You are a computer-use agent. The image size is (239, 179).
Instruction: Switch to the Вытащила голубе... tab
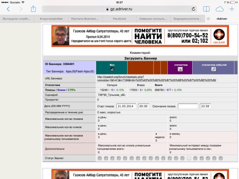[x=17, y=19]
